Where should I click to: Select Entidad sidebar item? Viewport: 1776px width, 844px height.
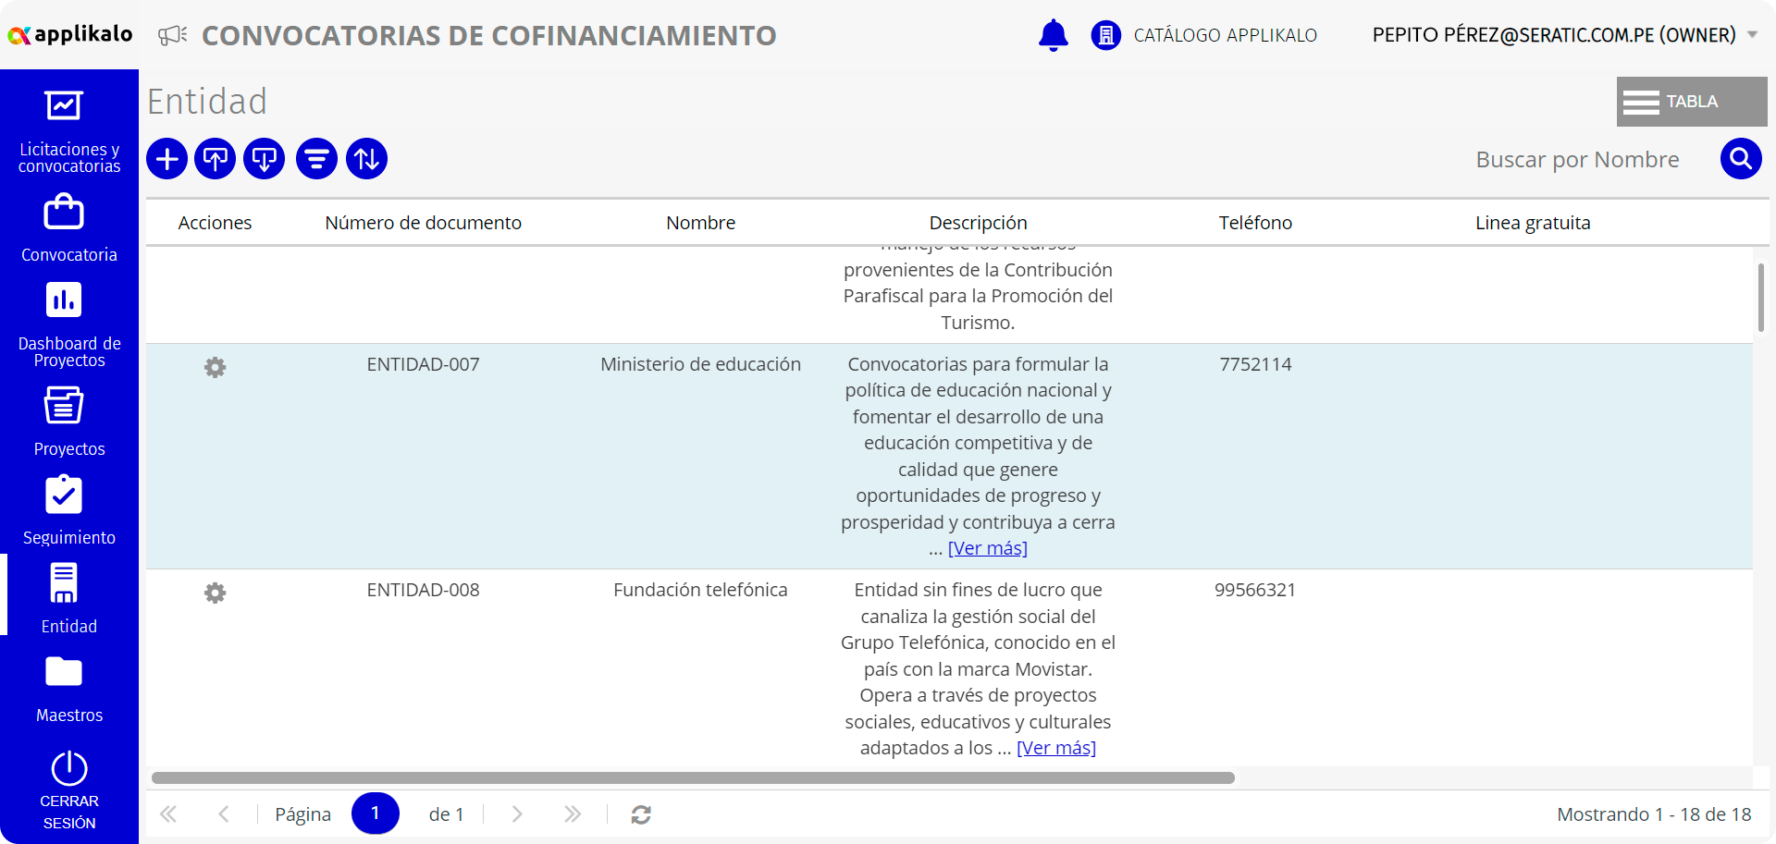pos(69,598)
